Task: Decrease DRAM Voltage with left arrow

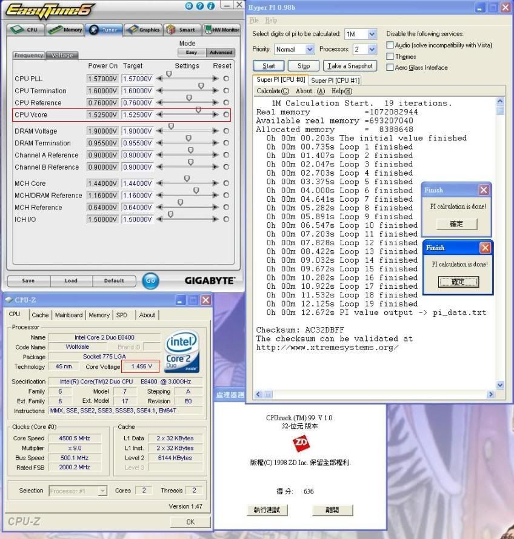Action: (159, 131)
